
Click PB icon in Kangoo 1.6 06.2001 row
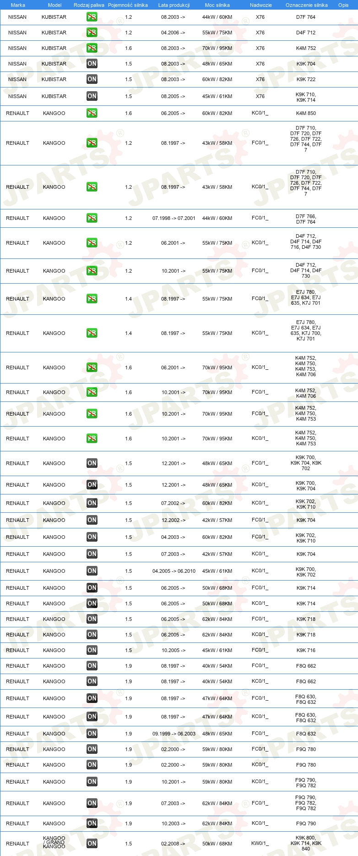tap(92, 368)
